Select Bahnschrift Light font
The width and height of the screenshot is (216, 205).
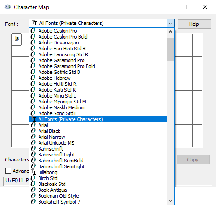(x=98, y=155)
